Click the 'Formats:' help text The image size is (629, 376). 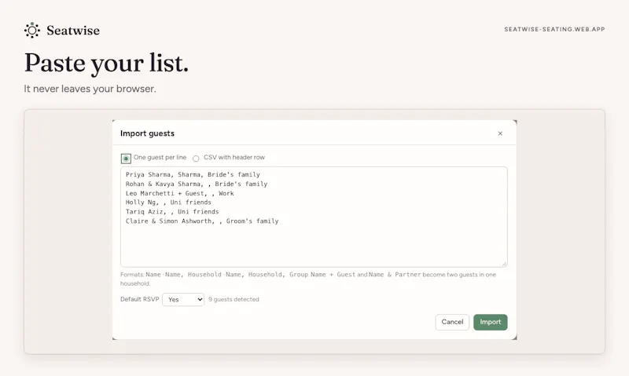coord(308,279)
